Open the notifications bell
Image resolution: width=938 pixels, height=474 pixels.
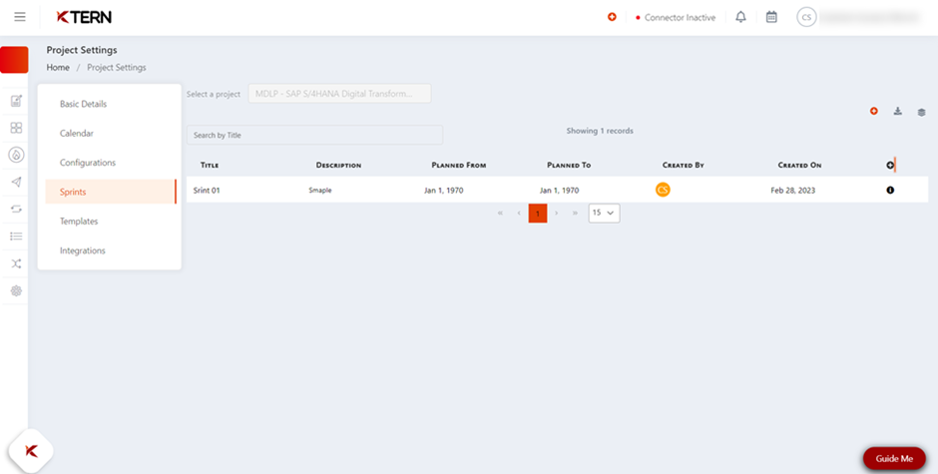[740, 17]
